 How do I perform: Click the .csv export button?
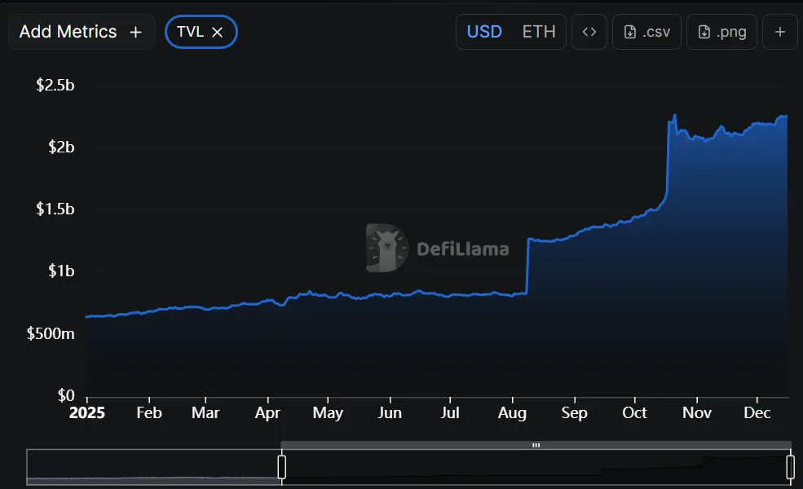(646, 31)
